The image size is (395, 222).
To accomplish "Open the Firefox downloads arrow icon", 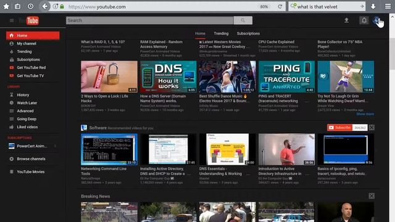I will click(373, 7).
